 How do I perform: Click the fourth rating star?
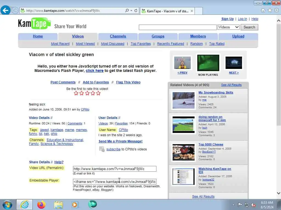click(x=93, y=93)
